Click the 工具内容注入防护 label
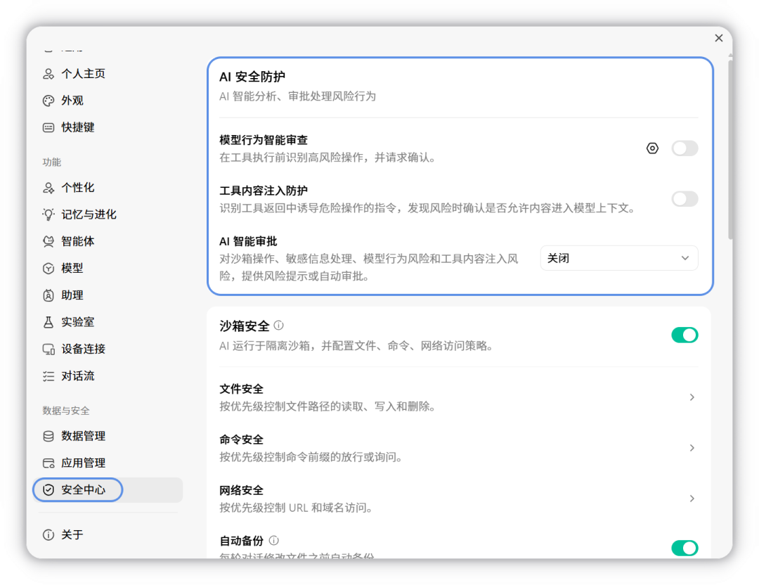Viewport: 759px width, 585px height. (264, 191)
